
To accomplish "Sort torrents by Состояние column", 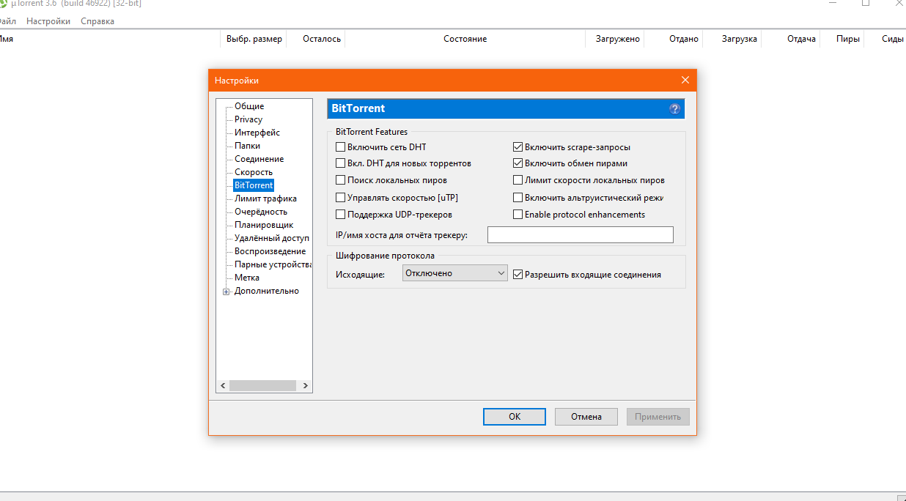I will point(465,39).
